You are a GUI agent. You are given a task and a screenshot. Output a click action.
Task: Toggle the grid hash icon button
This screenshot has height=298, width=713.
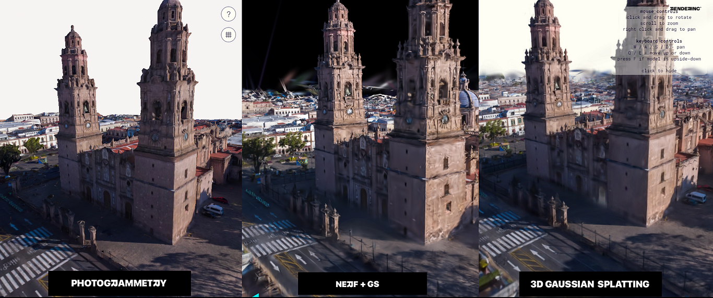(228, 35)
